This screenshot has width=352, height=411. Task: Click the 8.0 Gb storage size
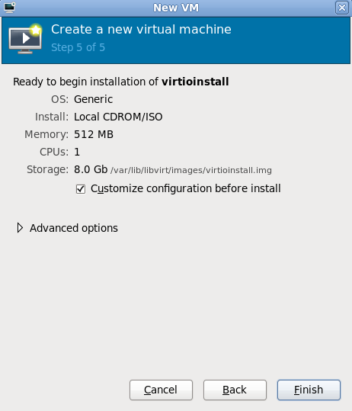click(91, 169)
